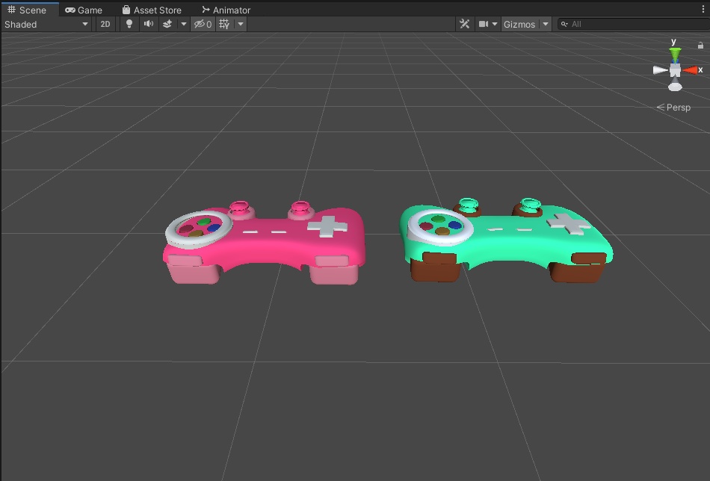
Task: Enable 2D view mode
Action: click(105, 24)
